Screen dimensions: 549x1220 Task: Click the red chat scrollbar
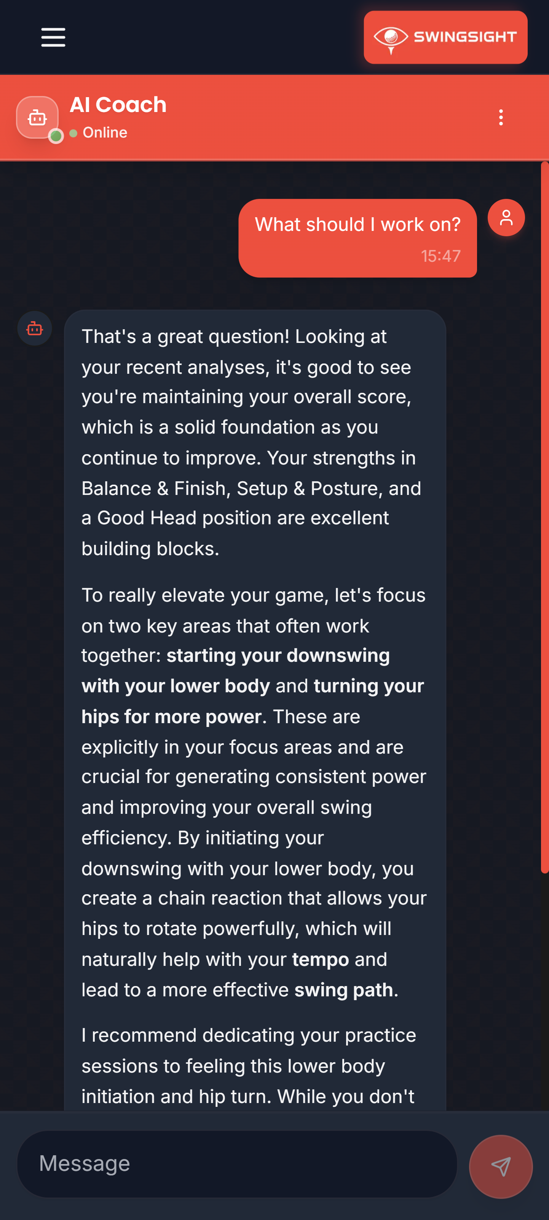tap(544, 516)
